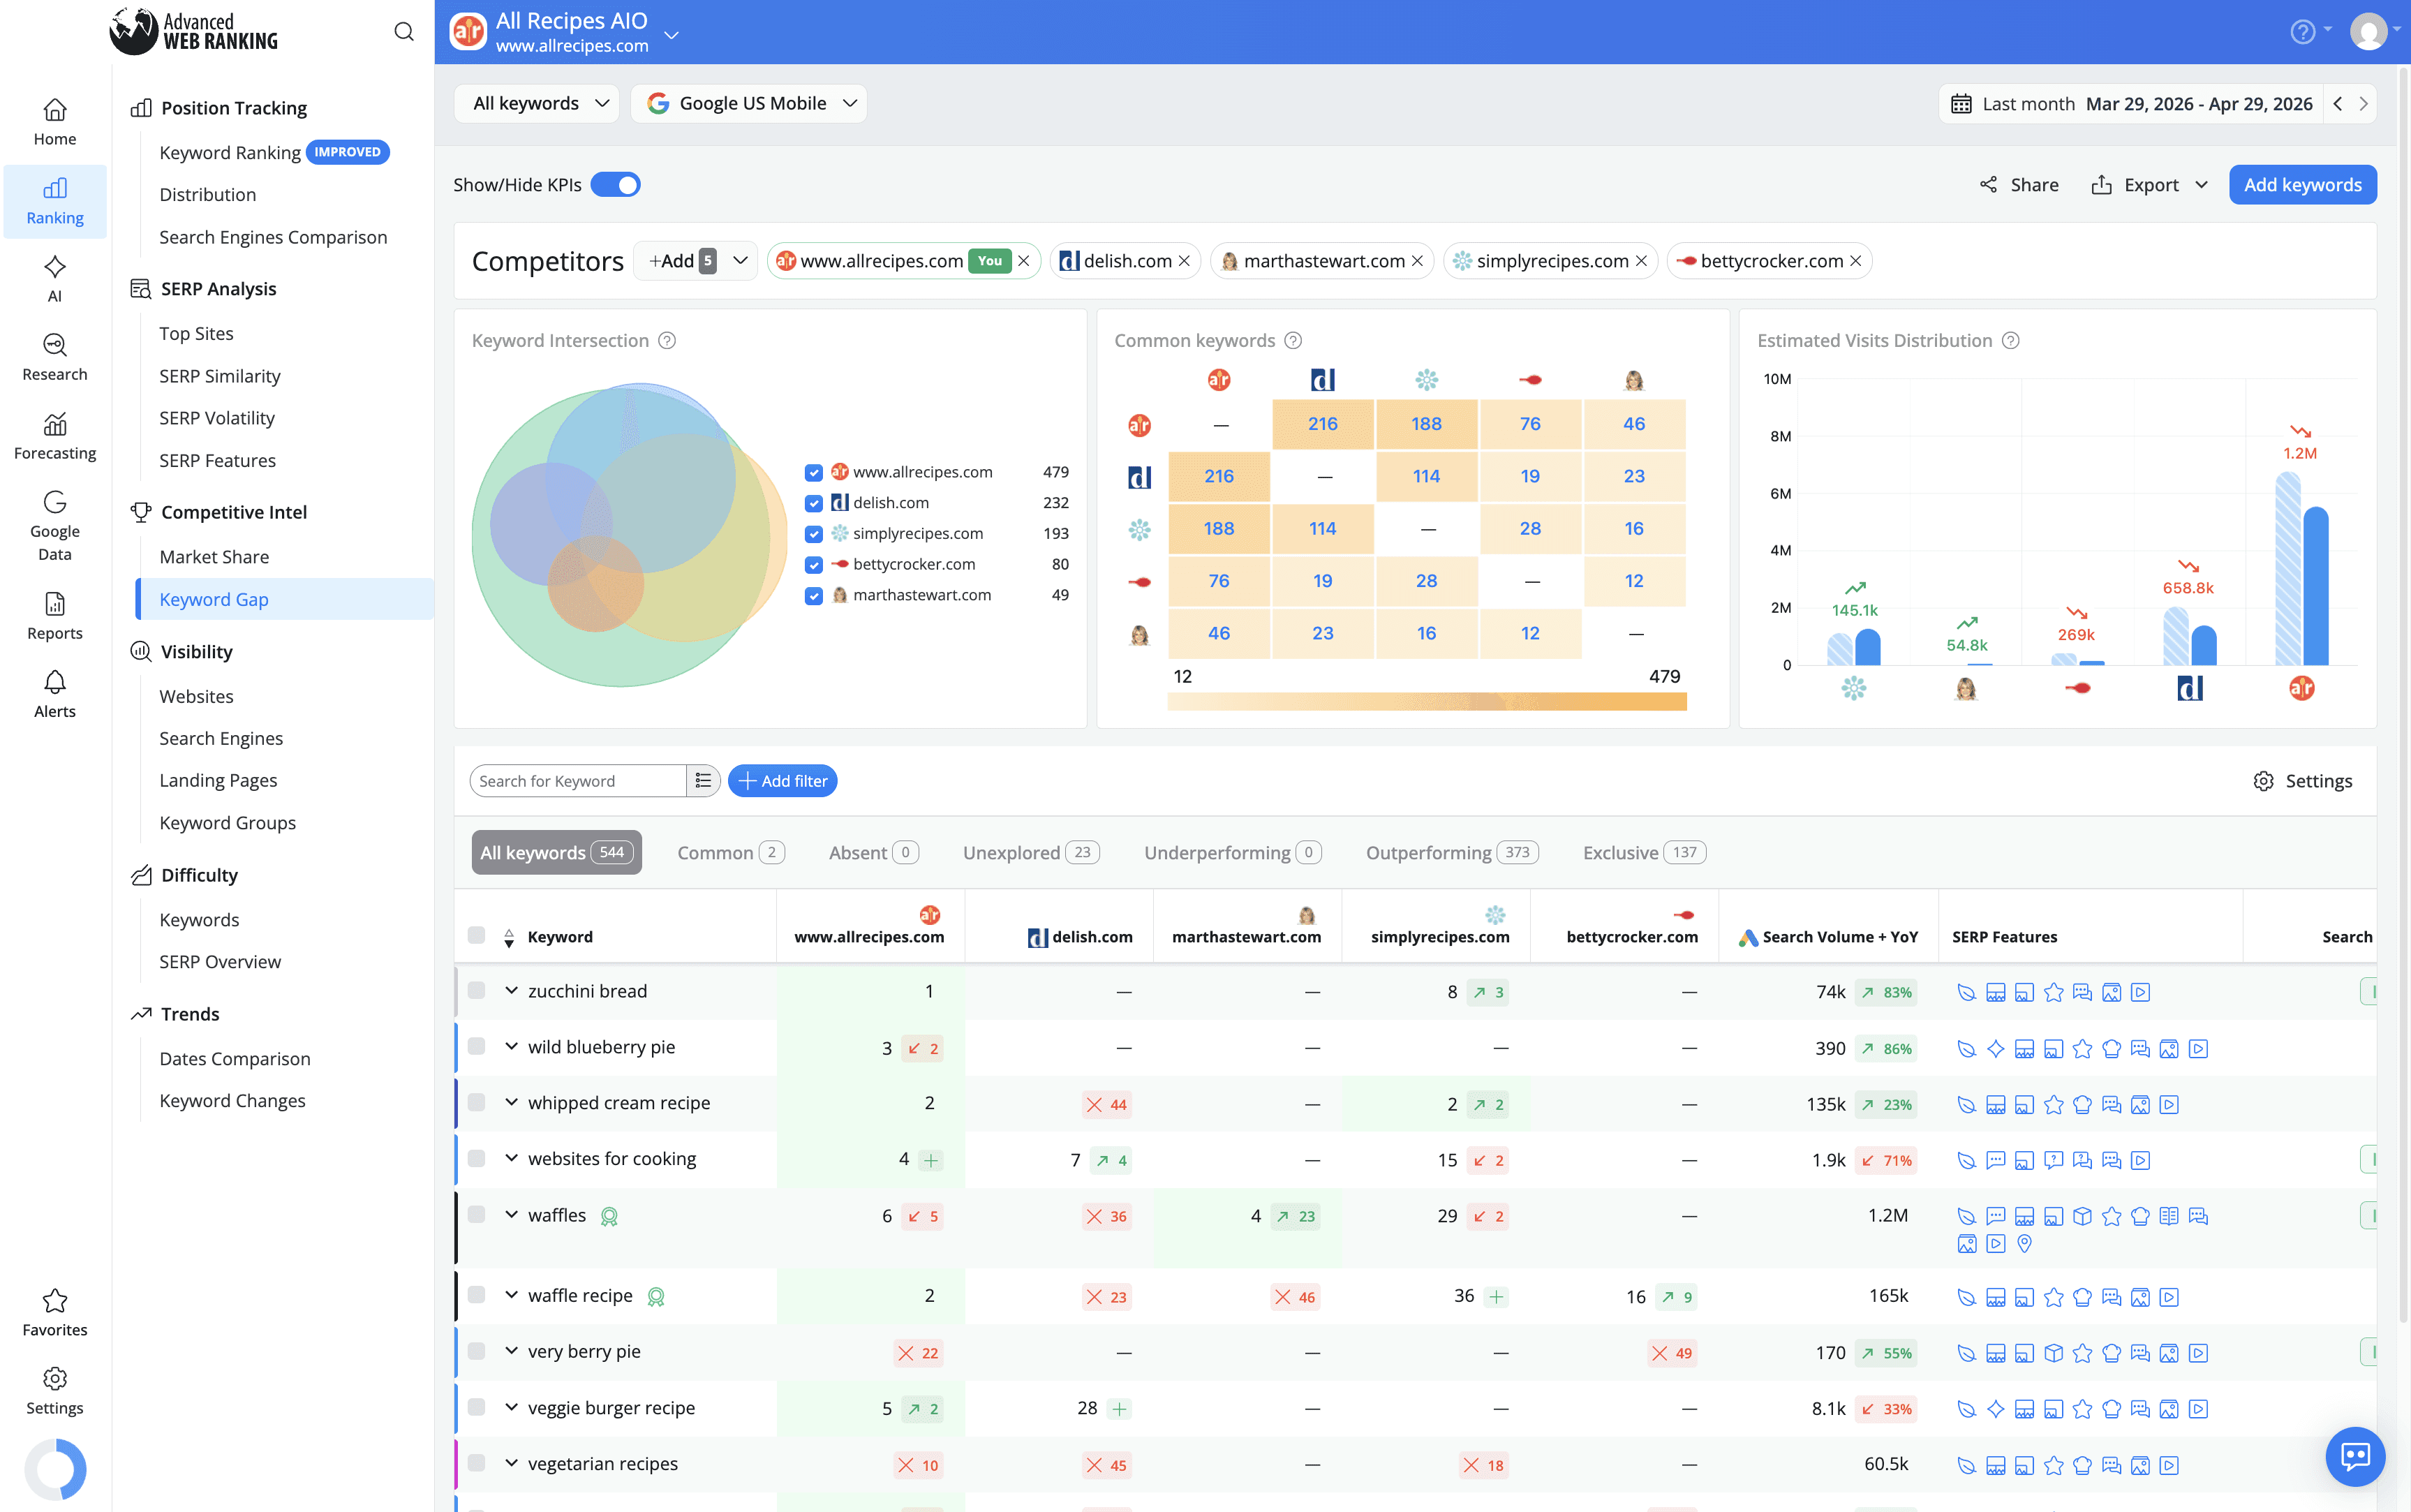Open the Reports sidebar icon

[x=54, y=616]
